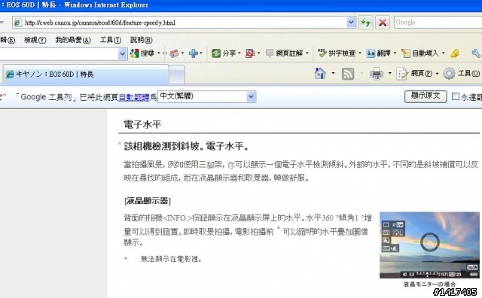Click the 顯示原文 button
Screen dimensions: 482x298
pos(426,96)
